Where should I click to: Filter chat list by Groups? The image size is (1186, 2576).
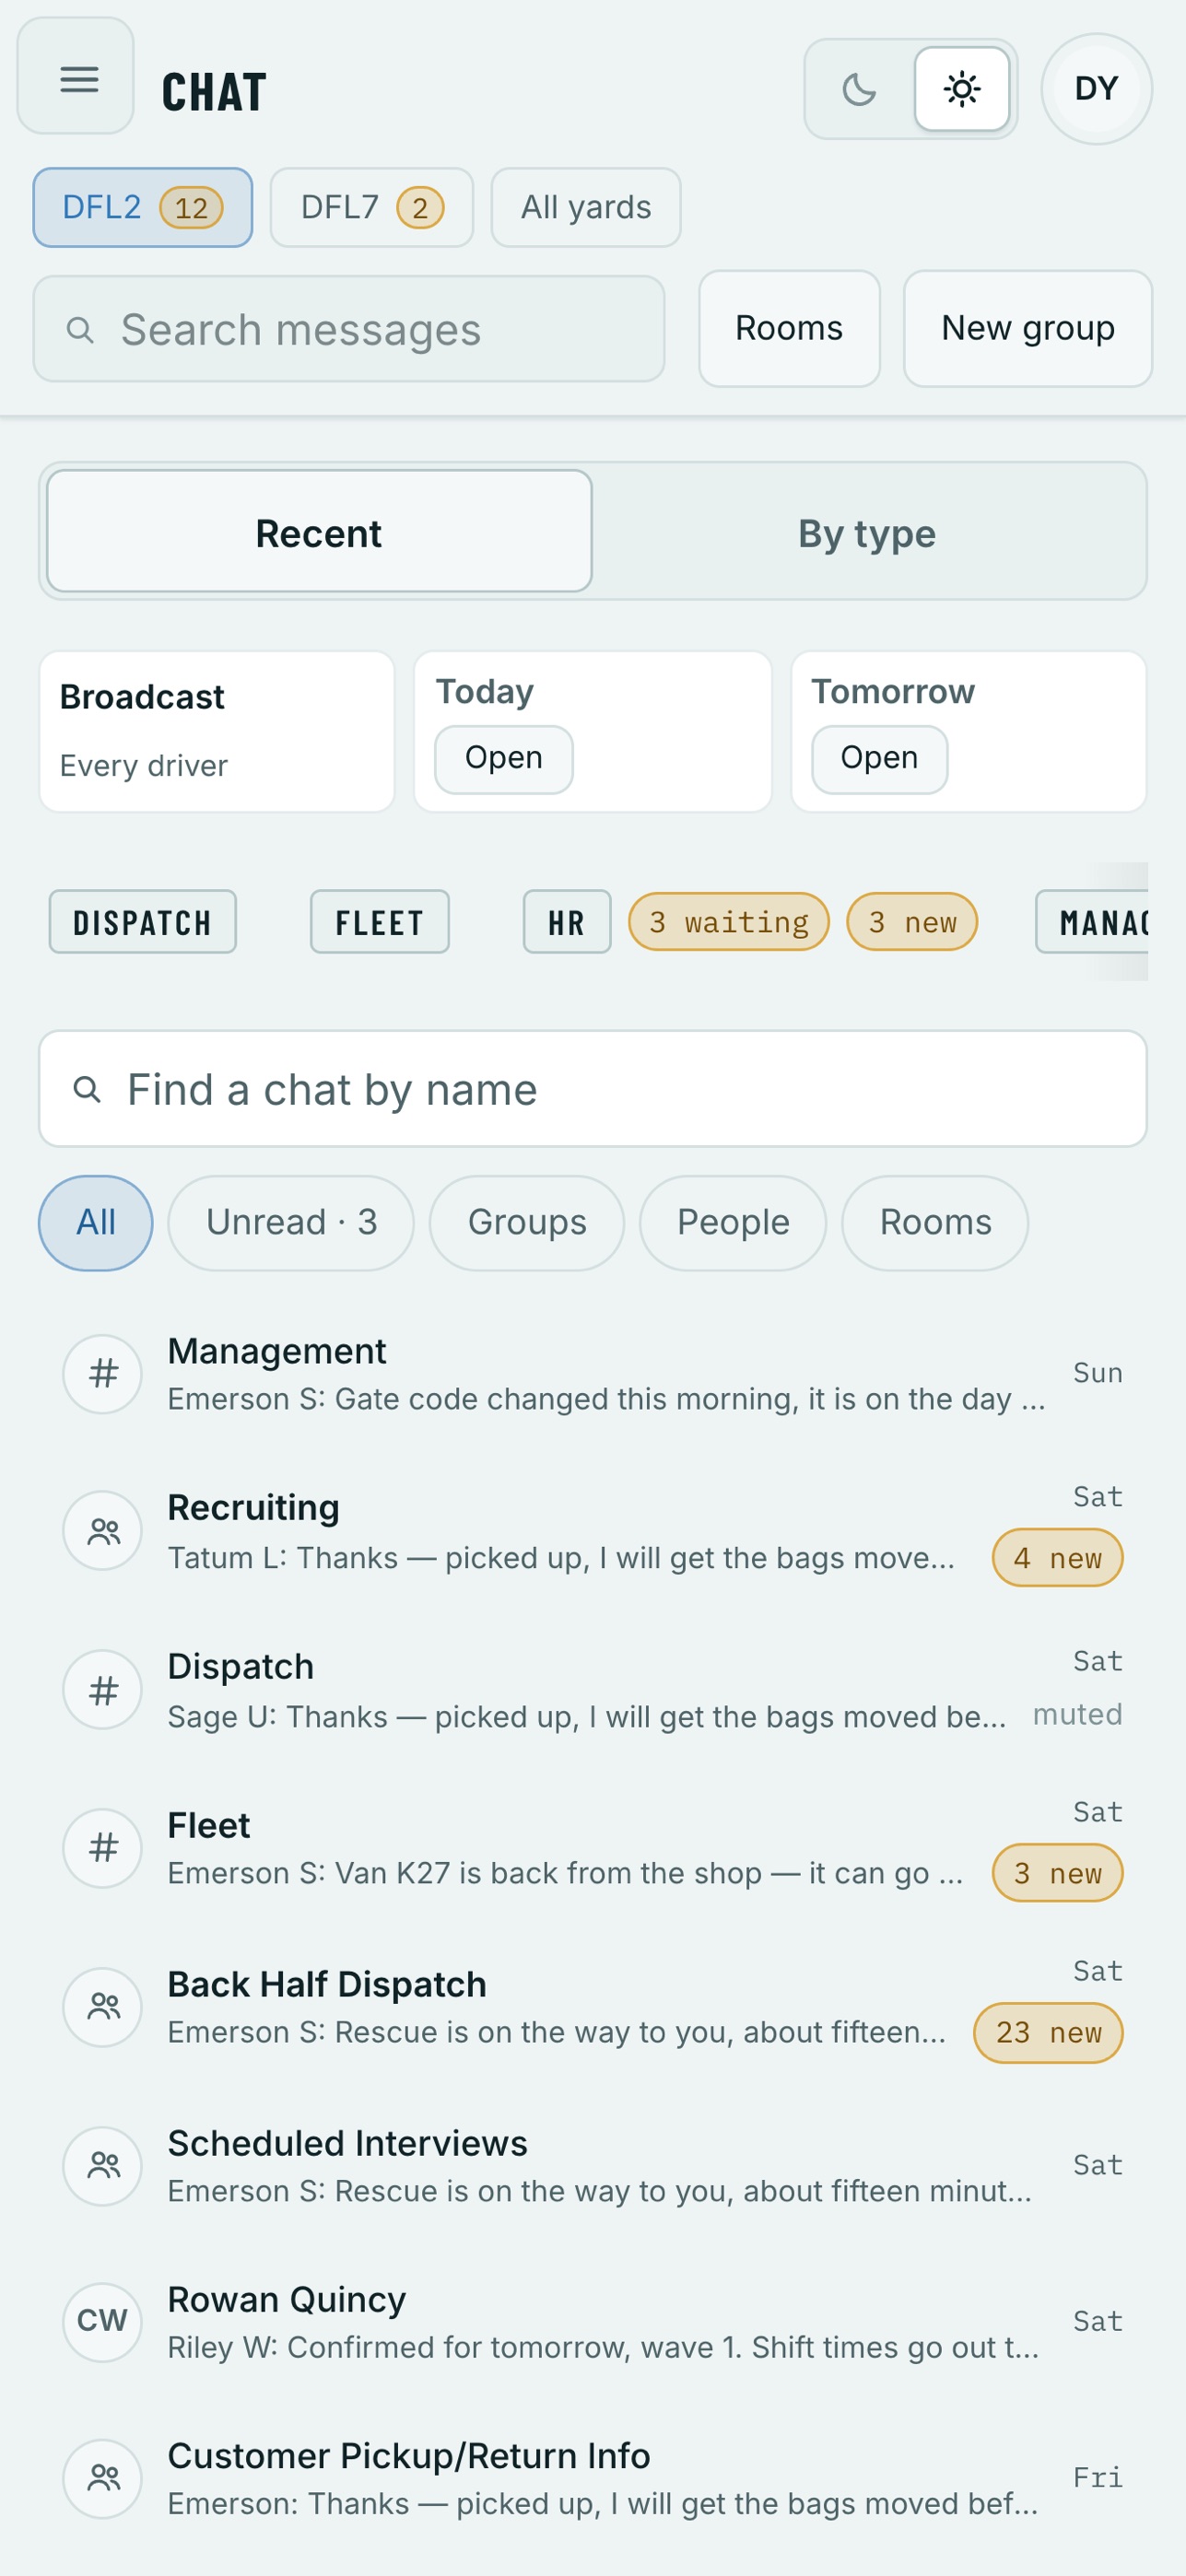click(x=527, y=1223)
